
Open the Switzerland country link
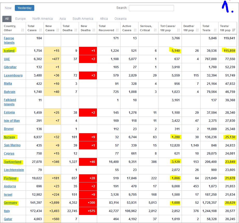(12, 162)
